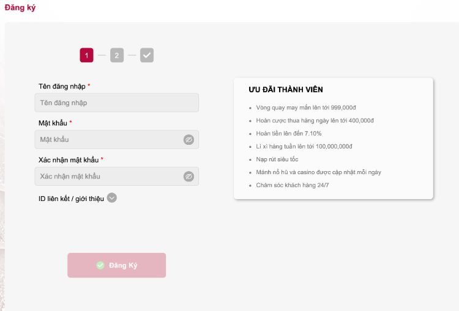
Task: Click the Đăng ký page heading
Action: pyautogui.click(x=20, y=8)
